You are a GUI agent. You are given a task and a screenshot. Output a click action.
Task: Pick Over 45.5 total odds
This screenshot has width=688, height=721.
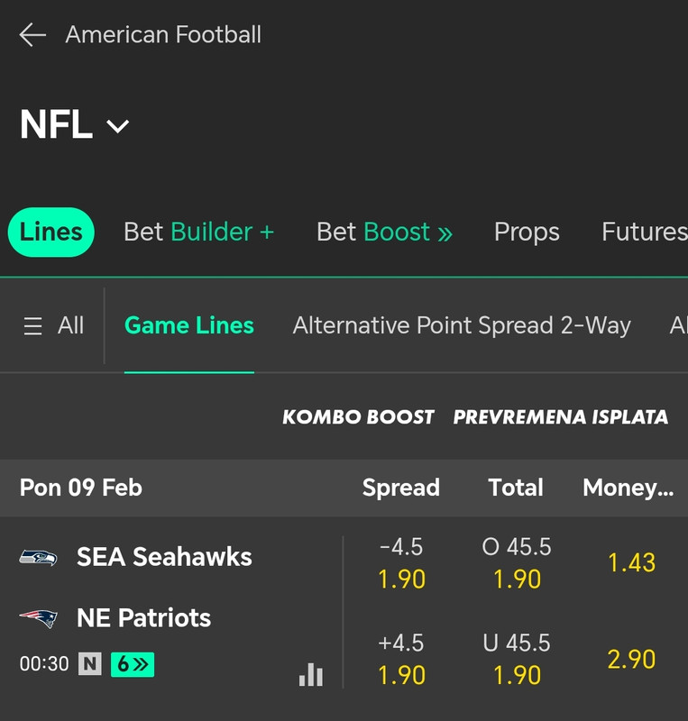[x=517, y=563]
